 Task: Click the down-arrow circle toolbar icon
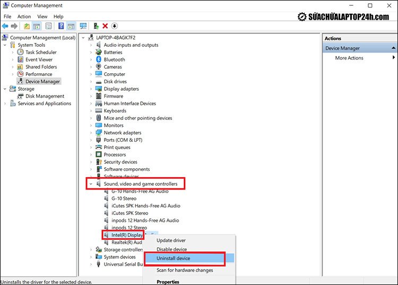point(115,26)
